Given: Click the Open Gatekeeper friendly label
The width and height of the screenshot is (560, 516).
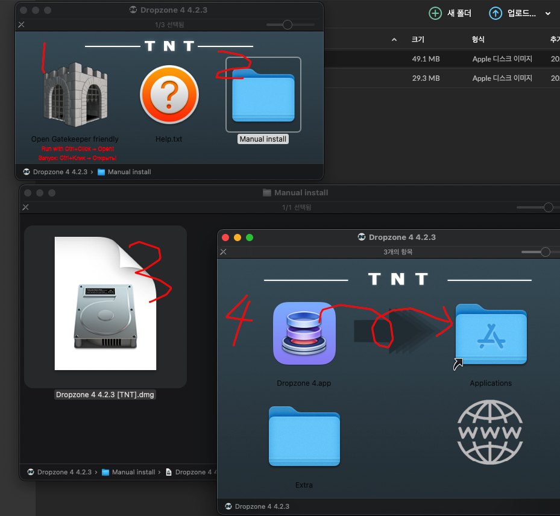Looking at the screenshot, I should 75,139.
